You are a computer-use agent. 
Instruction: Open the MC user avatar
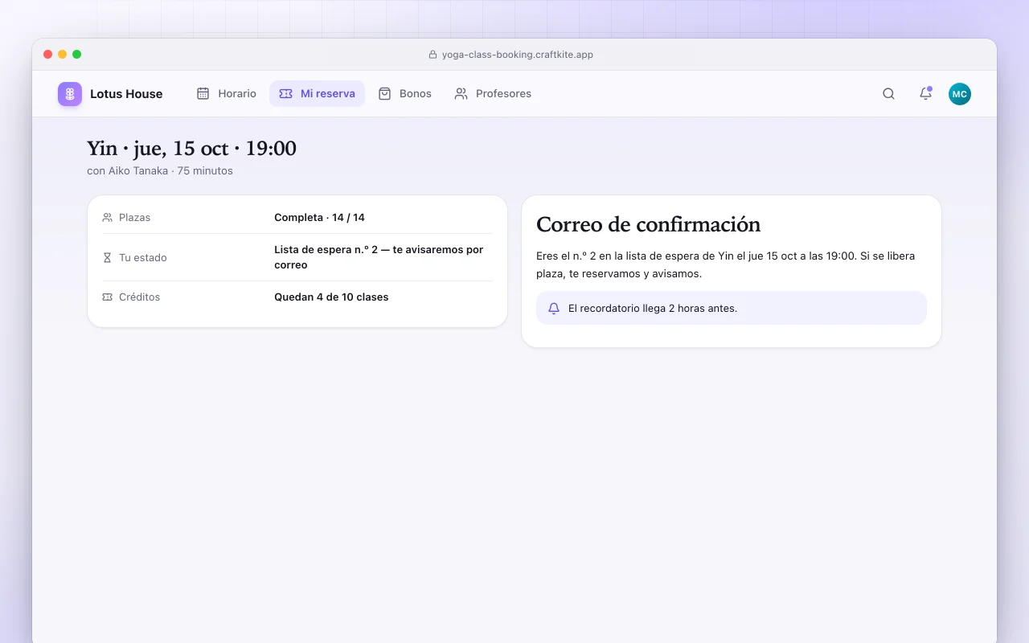(x=960, y=94)
